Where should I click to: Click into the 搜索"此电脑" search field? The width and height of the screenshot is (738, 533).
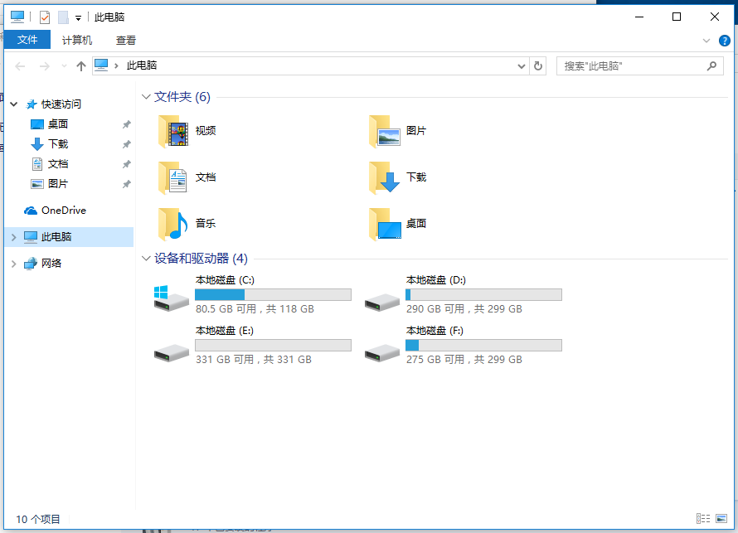pyautogui.click(x=633, y=65)
